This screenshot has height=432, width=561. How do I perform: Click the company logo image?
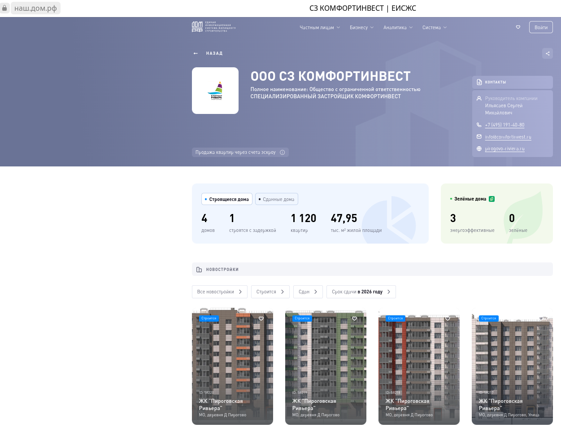215,91
